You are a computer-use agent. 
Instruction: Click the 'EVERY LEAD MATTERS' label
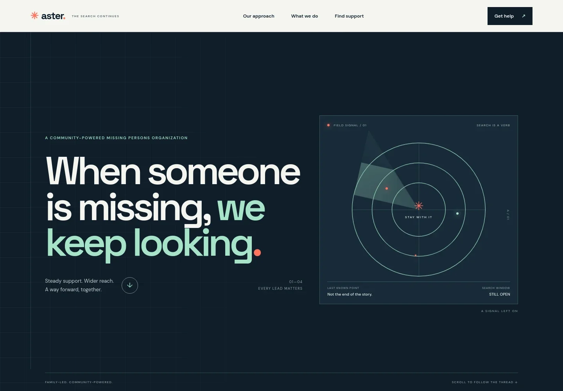[x=280, y=289]
